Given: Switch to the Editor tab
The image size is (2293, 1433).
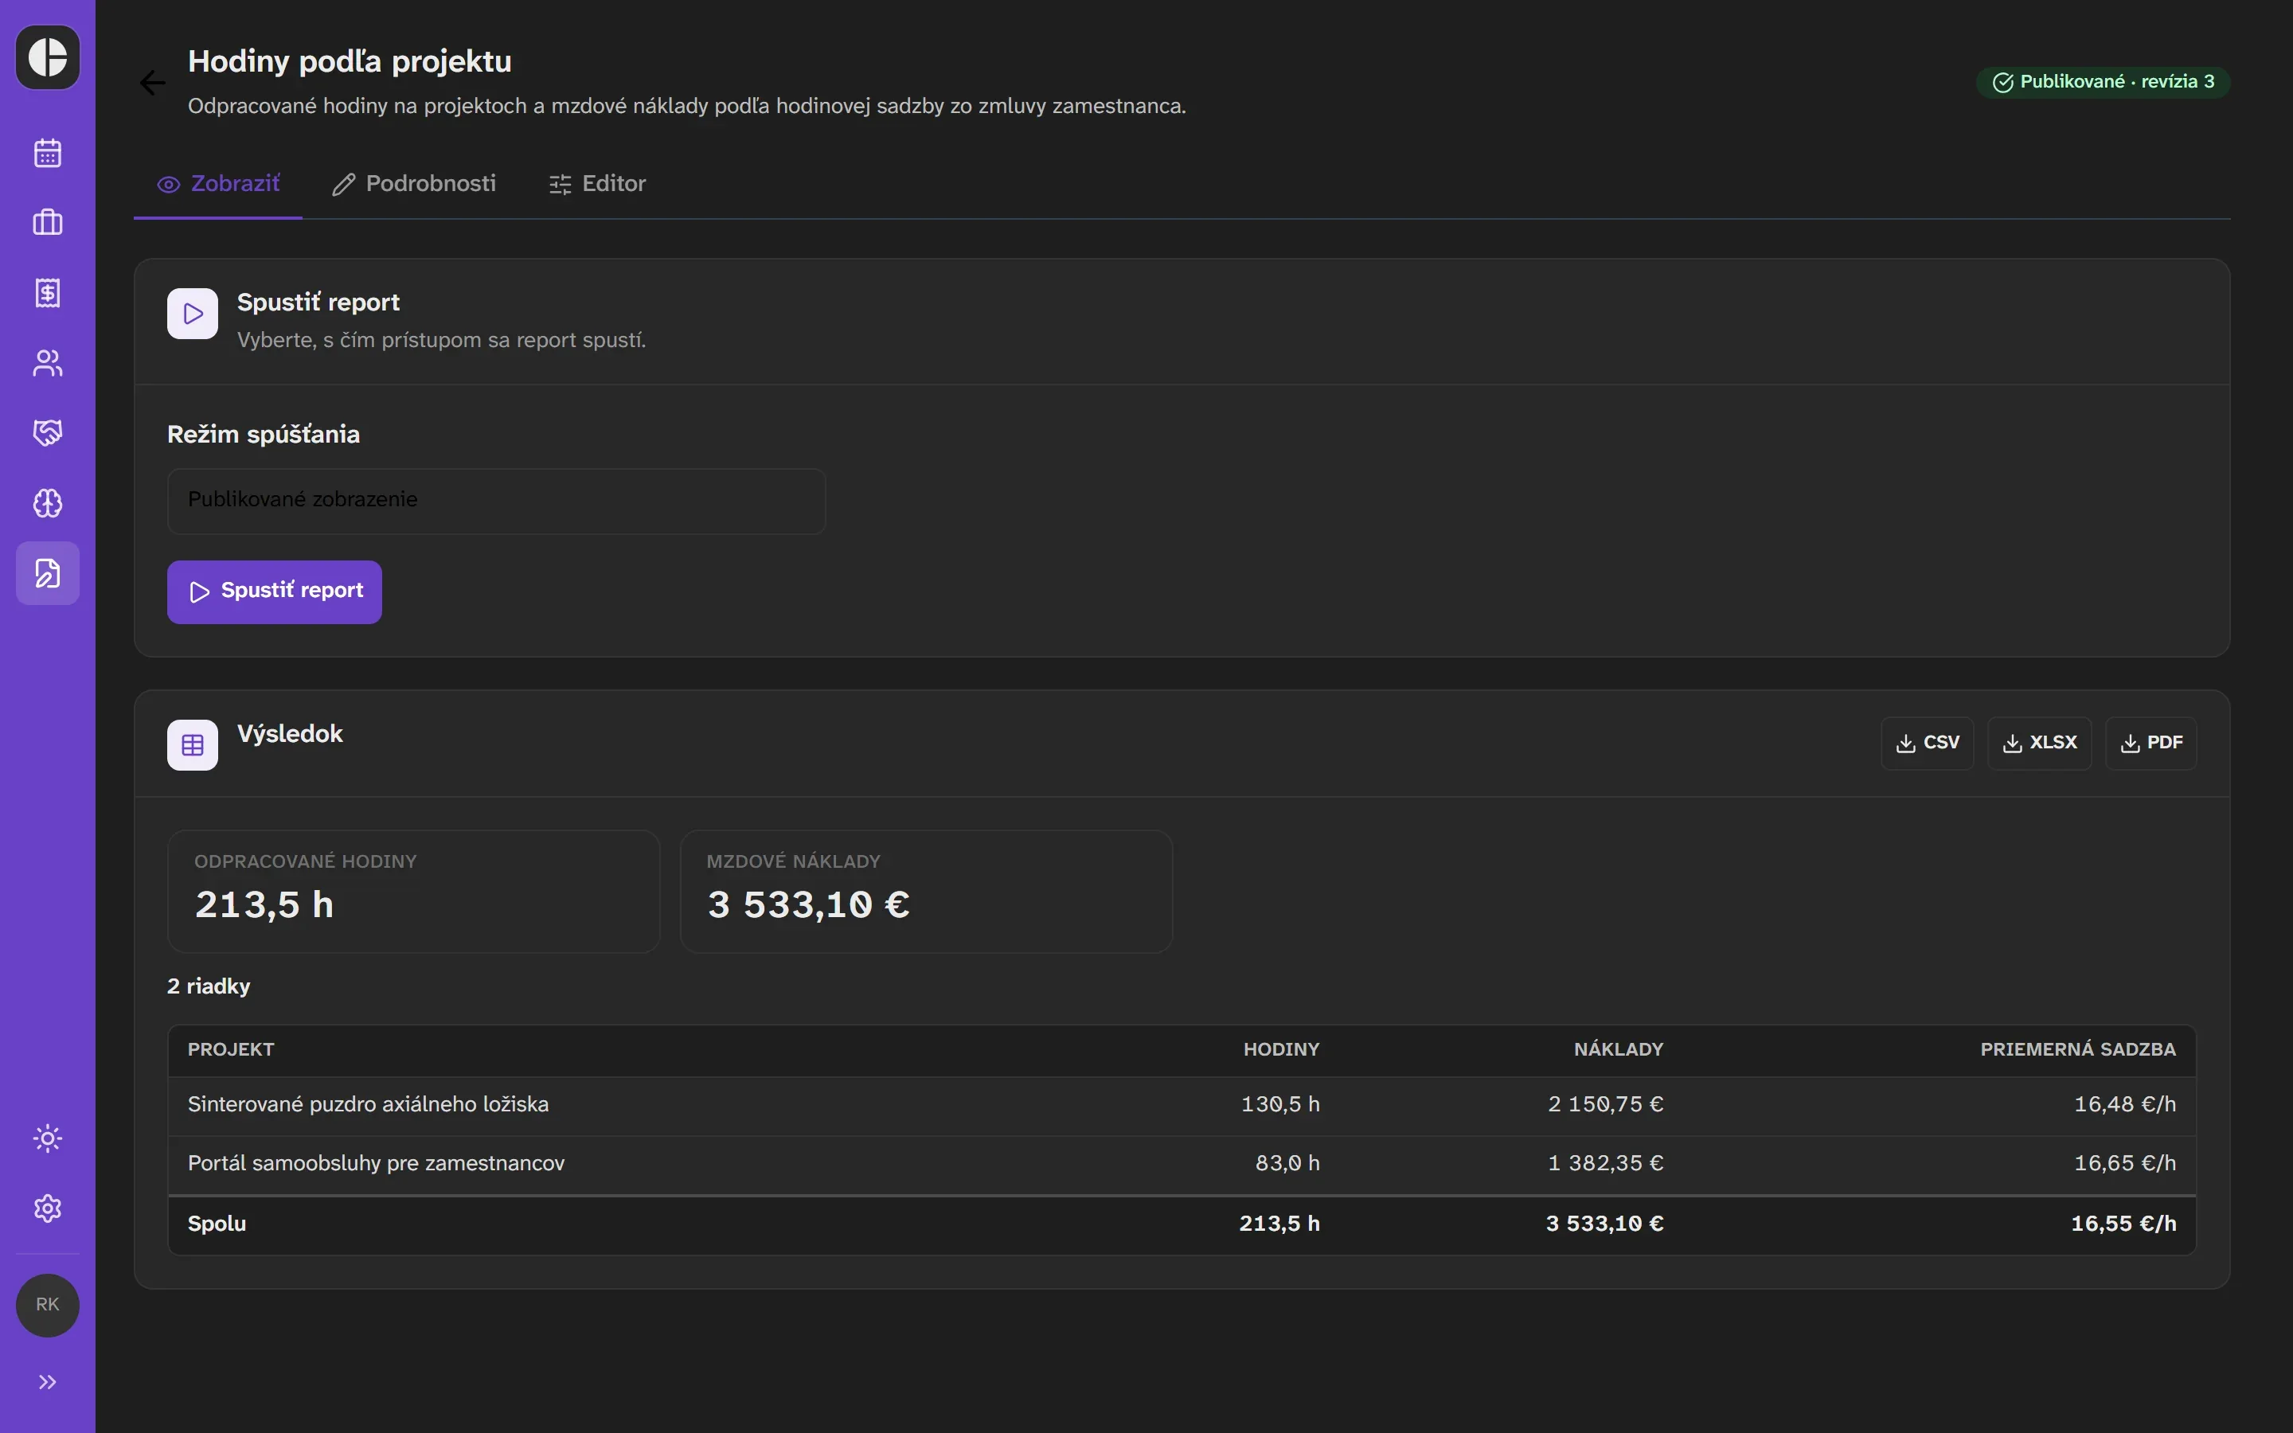Looking at the screenshot, I should 597,184.
